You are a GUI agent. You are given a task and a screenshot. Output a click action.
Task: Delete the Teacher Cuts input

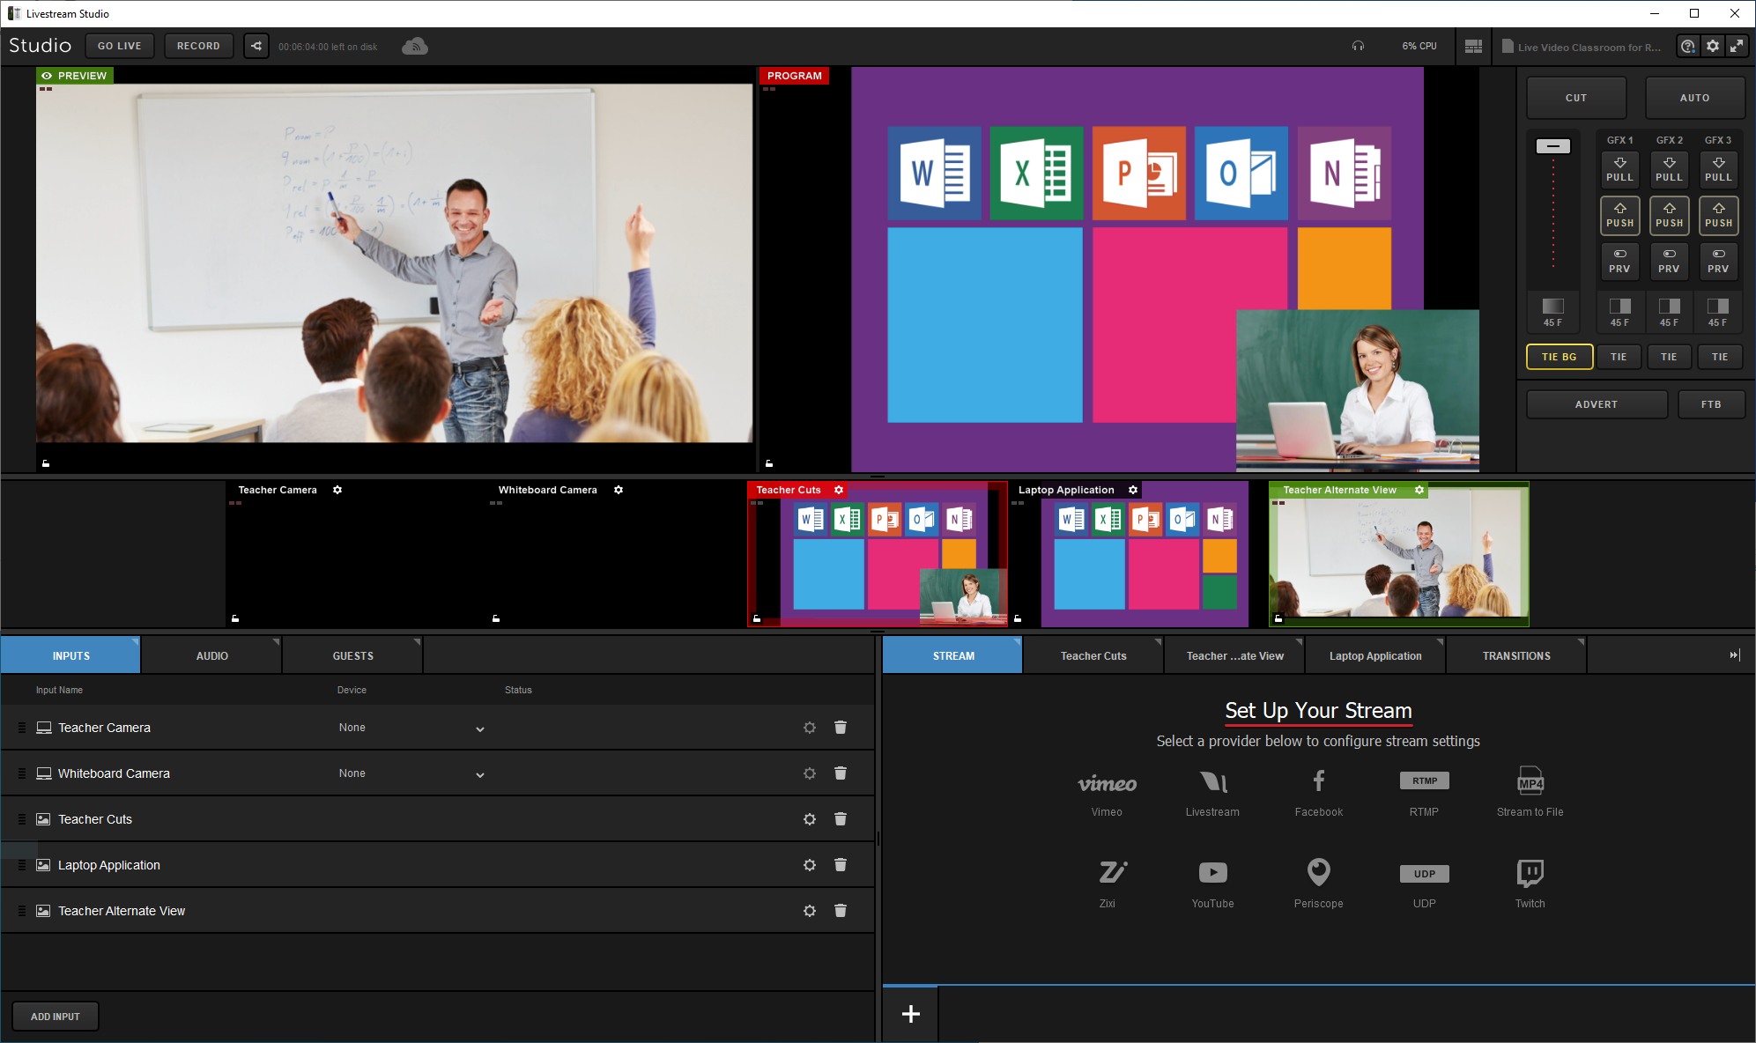(x=840, y=818)
